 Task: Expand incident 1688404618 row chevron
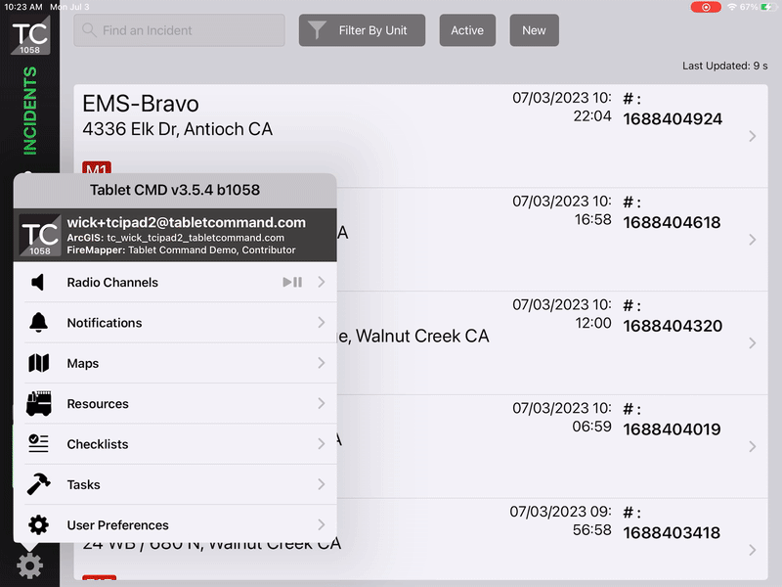(752, 240)
